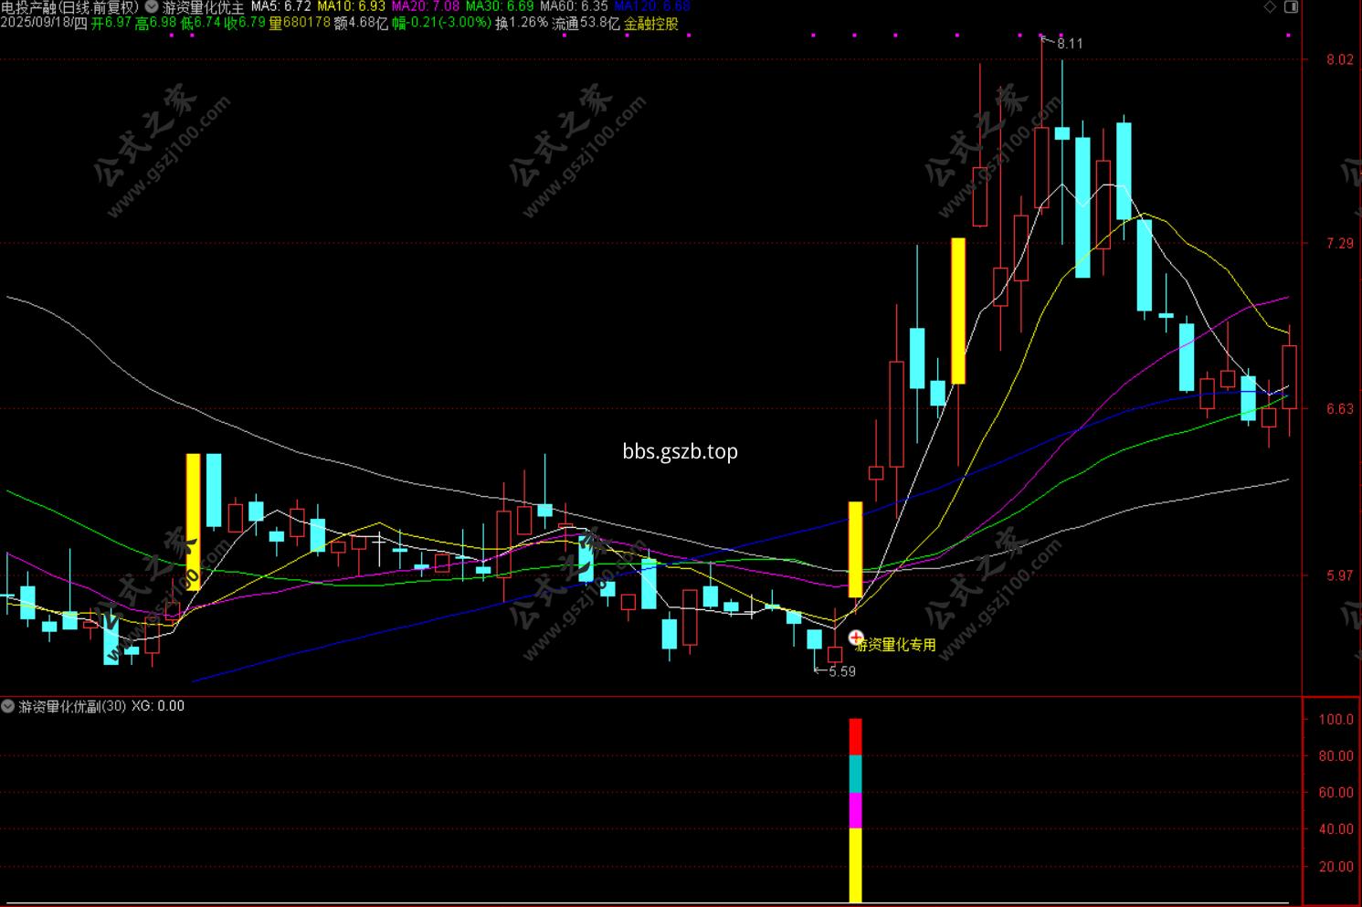
Task: Select the MA5 moving average label
Action: tap(280, 7)
